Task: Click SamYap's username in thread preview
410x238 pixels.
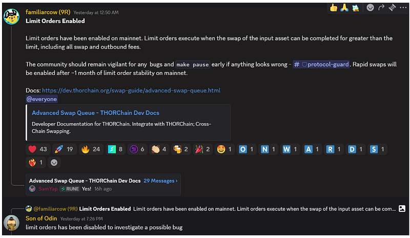Action: click(48, 189)
